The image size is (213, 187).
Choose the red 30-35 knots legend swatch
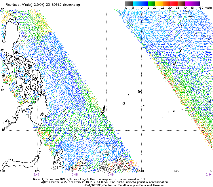[x=174, y=3]
